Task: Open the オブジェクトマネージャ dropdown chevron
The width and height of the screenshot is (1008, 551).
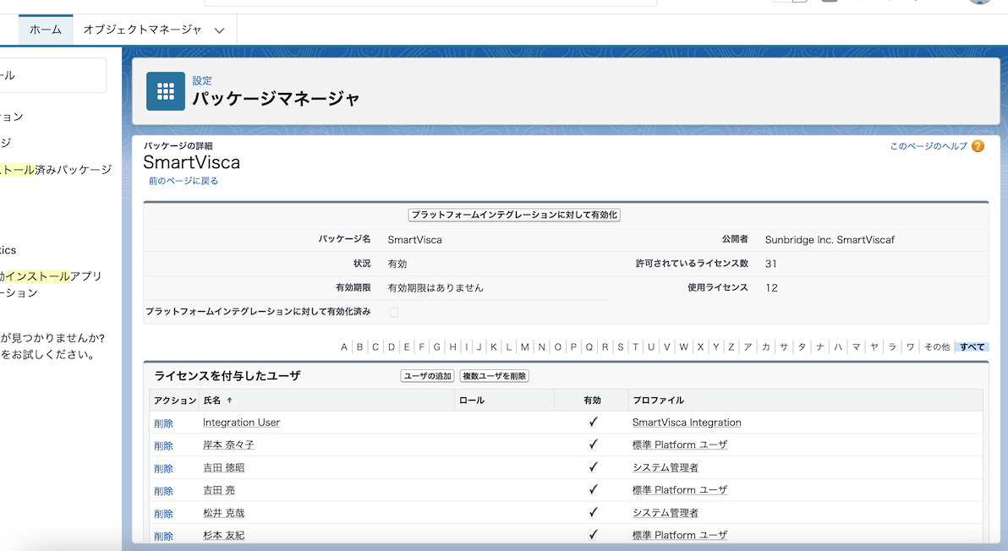Action: pyautogui.click(x=218, y=29)
